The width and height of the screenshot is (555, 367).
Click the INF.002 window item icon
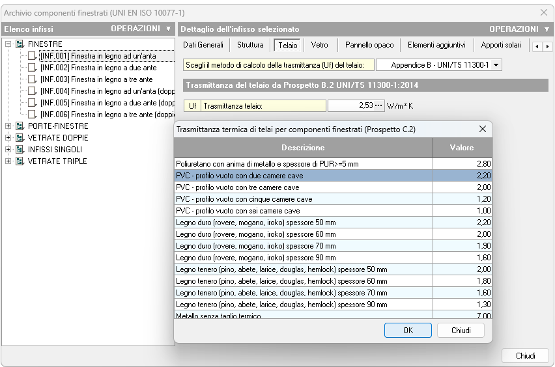click(x=33, y=68)
